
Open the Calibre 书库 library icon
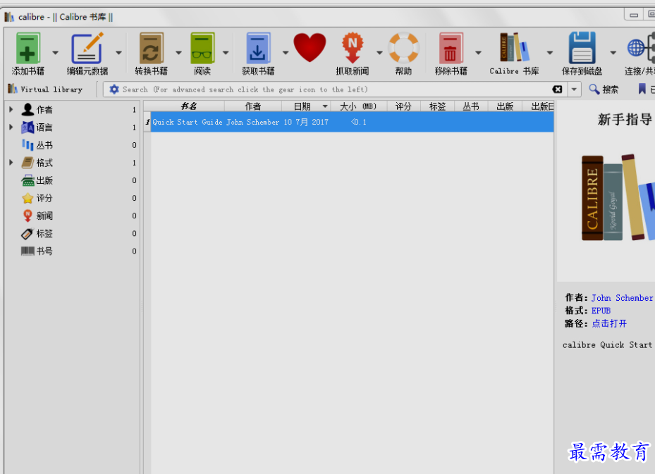[514, 49]
